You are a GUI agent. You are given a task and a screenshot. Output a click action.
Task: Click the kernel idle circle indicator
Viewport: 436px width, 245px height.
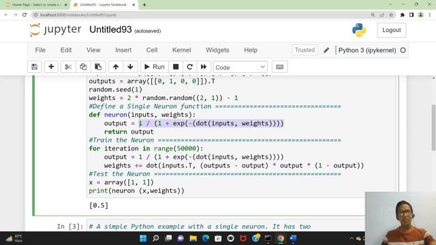pyautogui.click(x=403, y=50)
